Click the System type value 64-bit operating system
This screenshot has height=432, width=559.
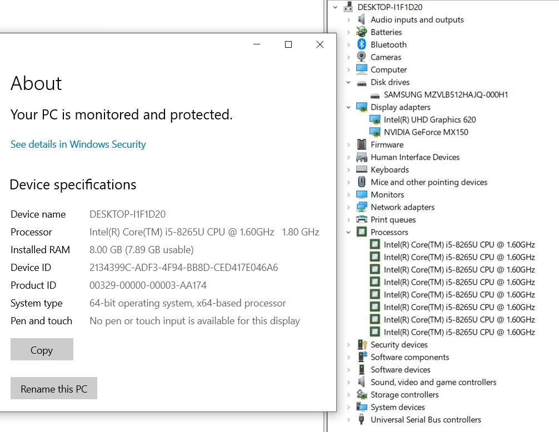click(x=187, y=303)
